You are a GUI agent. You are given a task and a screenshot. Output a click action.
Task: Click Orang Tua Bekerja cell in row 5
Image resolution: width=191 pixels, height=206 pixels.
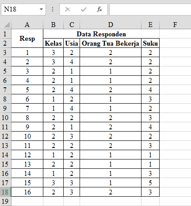click(x=111, y=71)
